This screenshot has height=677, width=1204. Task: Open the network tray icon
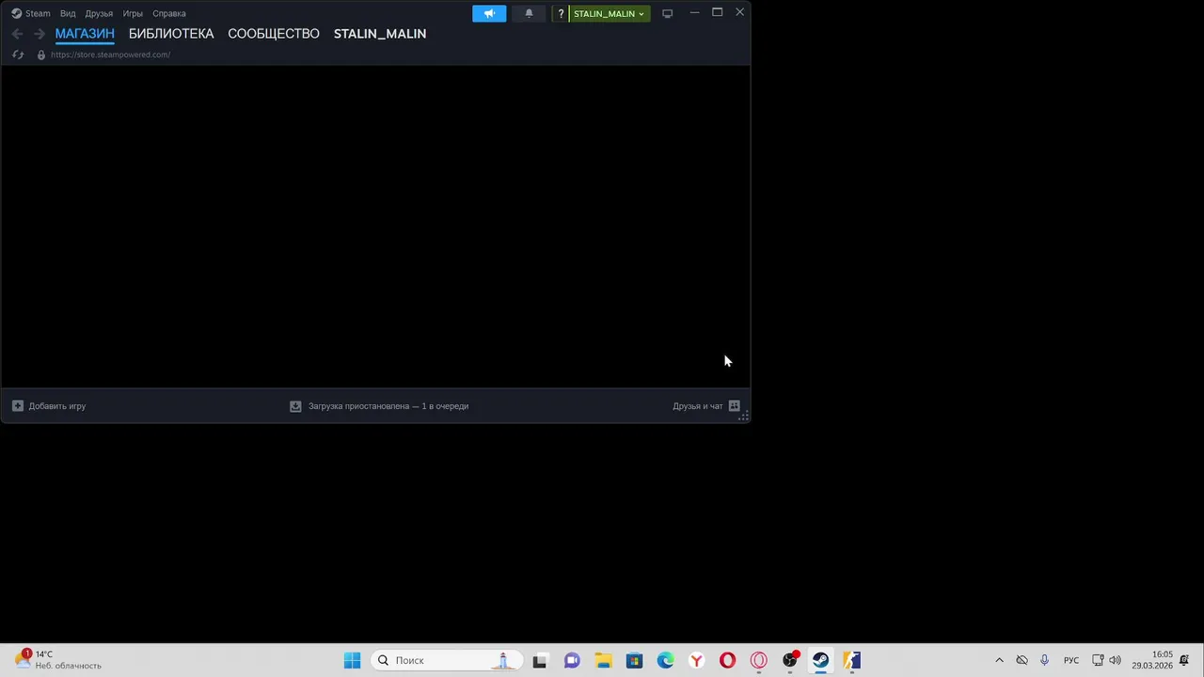[1098, 660]
